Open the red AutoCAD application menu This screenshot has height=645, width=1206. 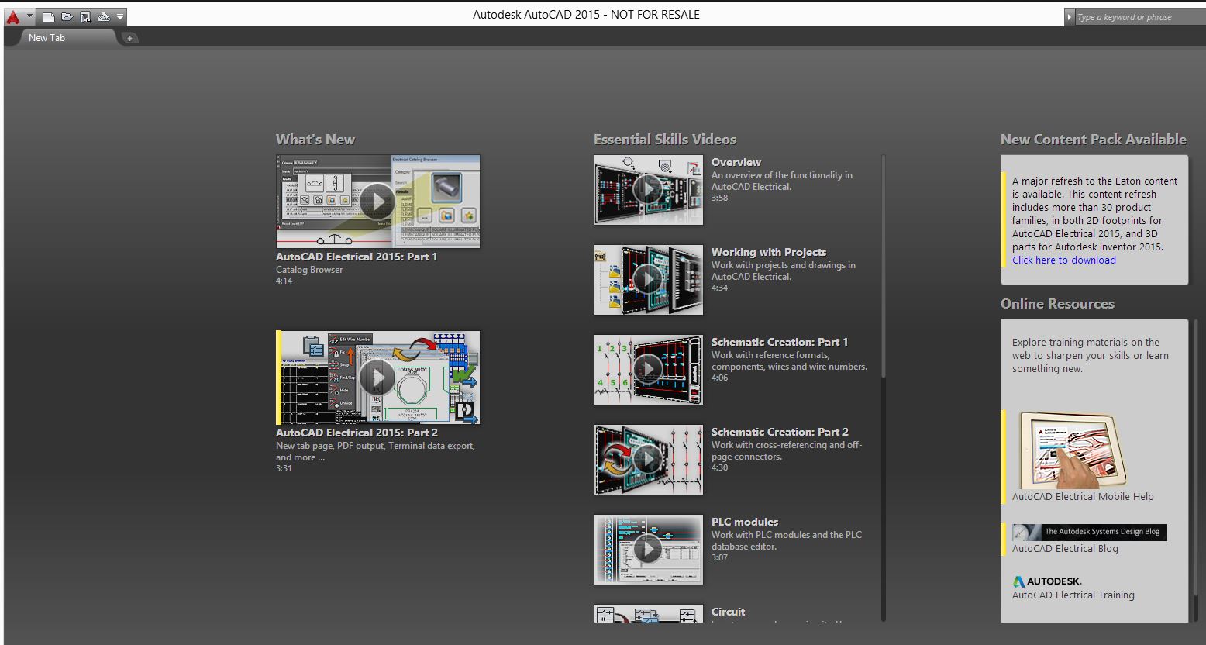(19, 16)
